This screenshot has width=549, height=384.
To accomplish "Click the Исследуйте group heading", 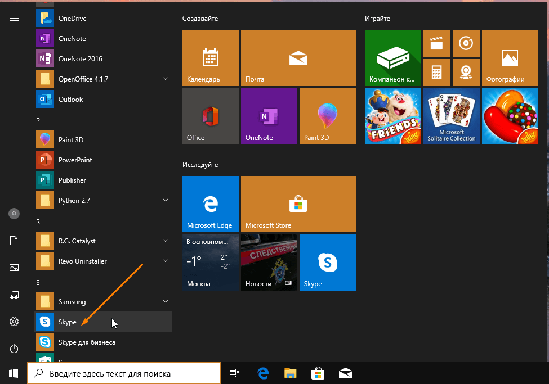I will tap(200, 165).
